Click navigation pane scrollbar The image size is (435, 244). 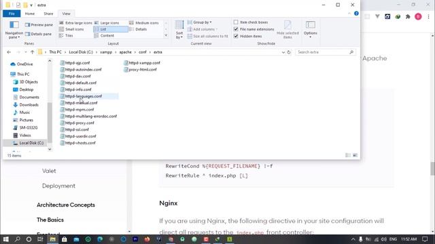click(50, 122)
